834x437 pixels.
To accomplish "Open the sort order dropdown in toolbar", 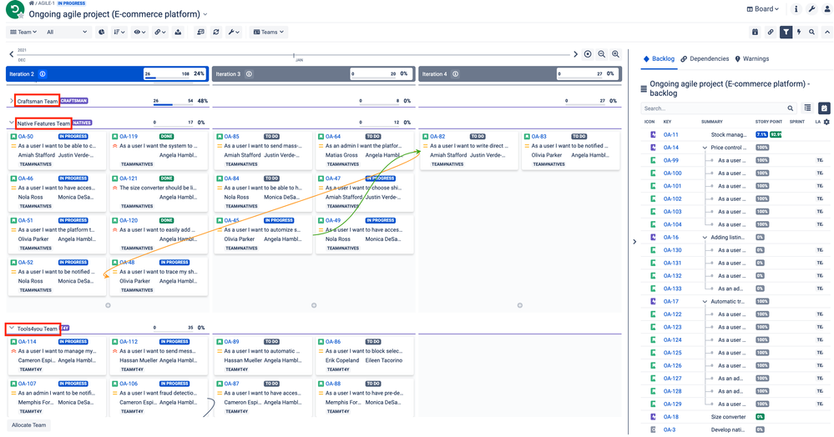I will tap(119, 32).
